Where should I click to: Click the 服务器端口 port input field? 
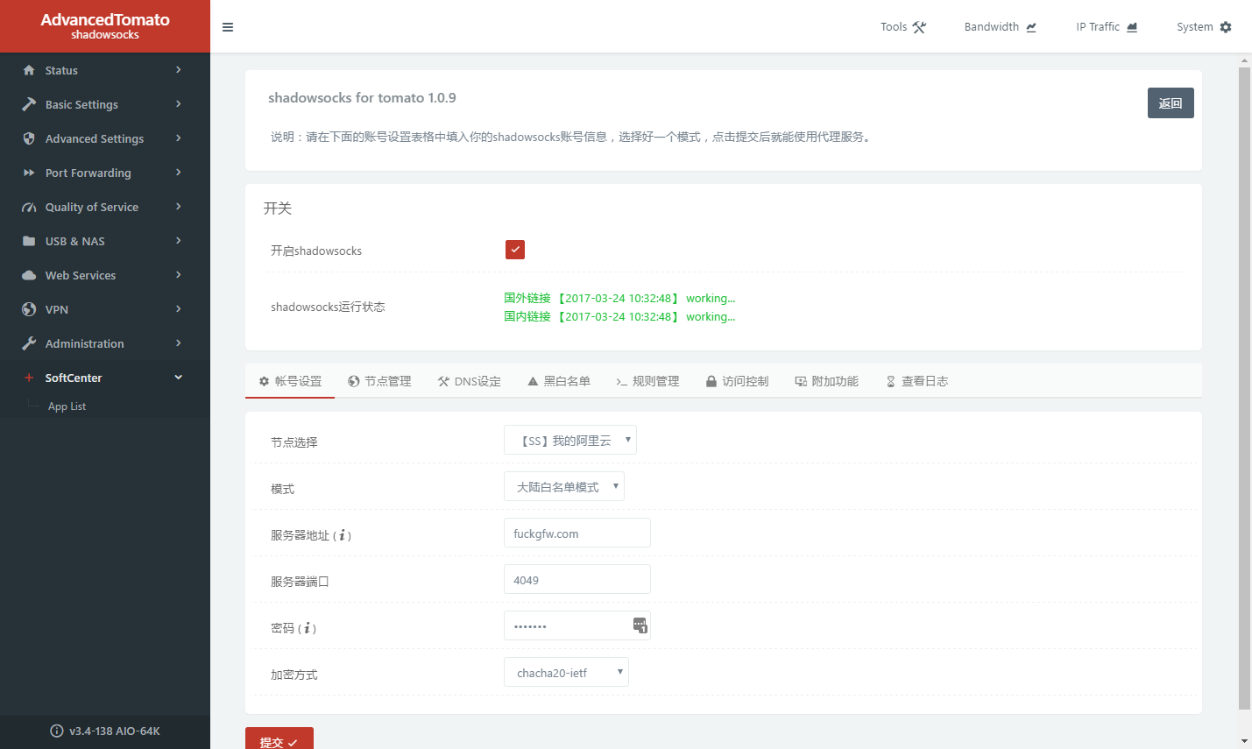[576, 580]
